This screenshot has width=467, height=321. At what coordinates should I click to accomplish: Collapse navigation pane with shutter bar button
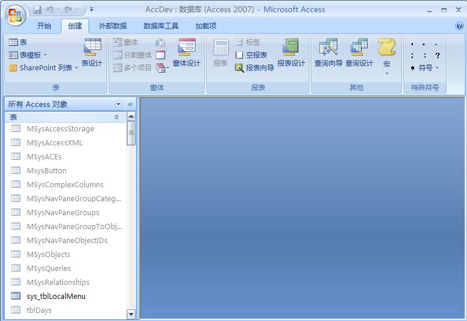click(130, 104)
